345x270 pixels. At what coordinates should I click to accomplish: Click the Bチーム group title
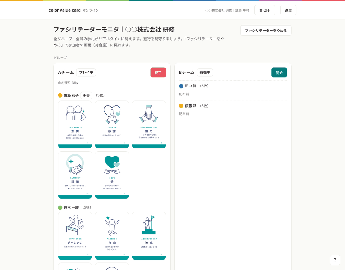click(187, 72)
